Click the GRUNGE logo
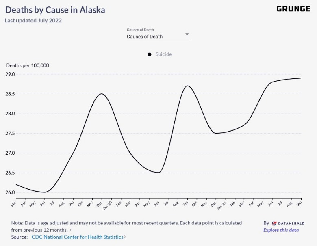 click(x=293, y=9)
